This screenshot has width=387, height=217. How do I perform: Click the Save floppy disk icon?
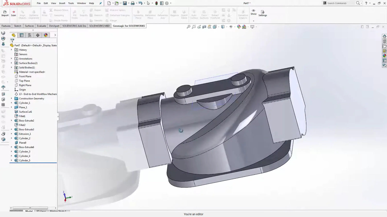[125, 3]
